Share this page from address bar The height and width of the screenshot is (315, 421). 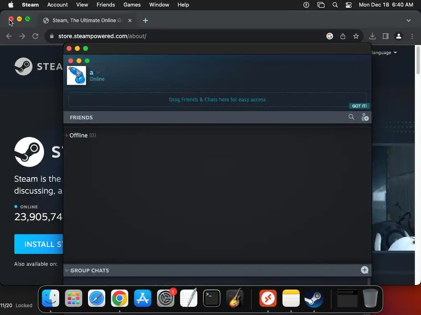[x=343, y=36]
